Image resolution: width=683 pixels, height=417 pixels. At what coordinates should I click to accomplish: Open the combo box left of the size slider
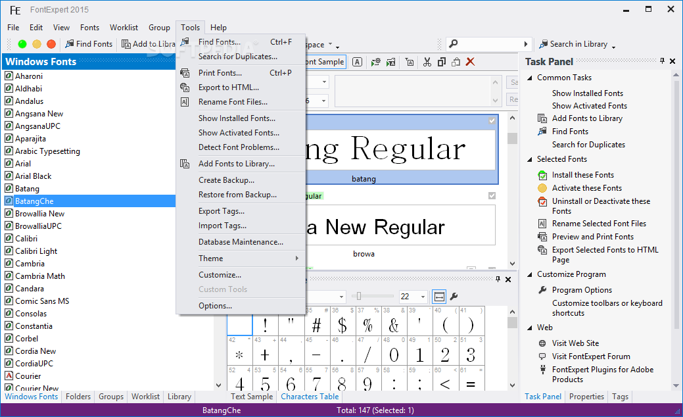pyautogui.click(x=342, y=297)
